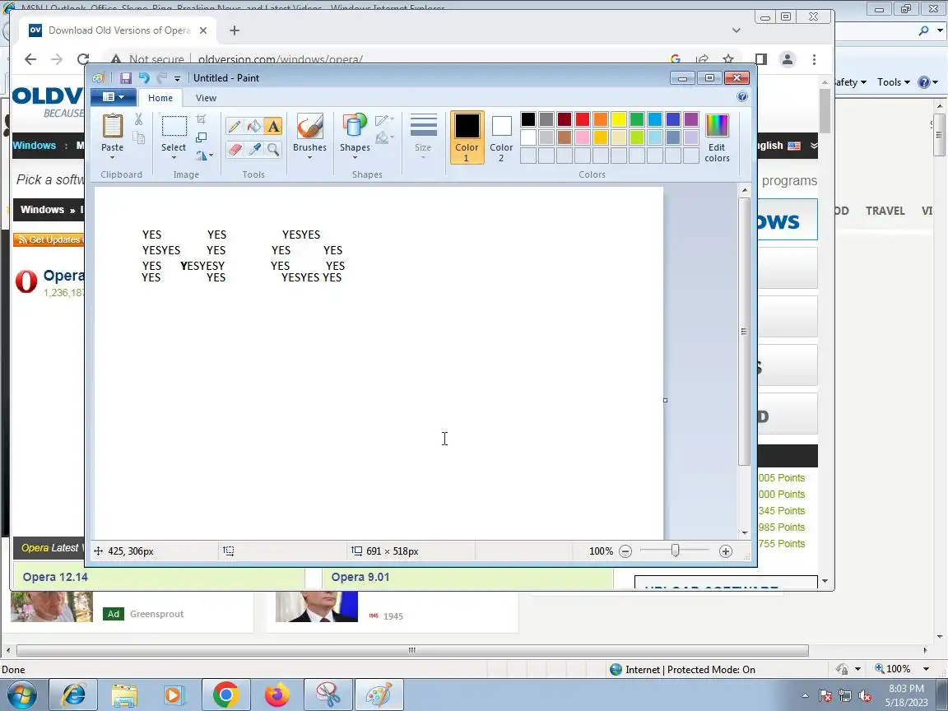Image resolution: width=948 pixels, height=711 pixels.
Task: Click the Cut scissors icon in Paint
Action: click(138, 119)
